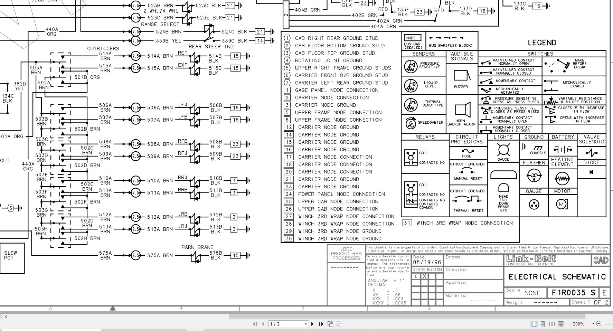This screenshot has height=331, width=613.
Task: Click the horizontal scrollbar left arrow
Action: pyautogui.click(x=6, y=316)
